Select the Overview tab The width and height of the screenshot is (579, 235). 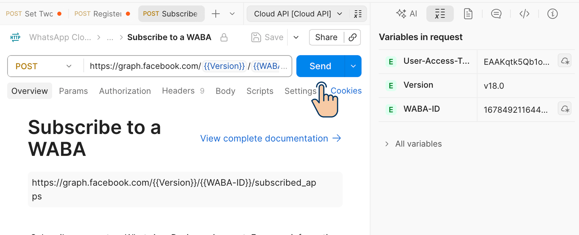coord(29,91)
